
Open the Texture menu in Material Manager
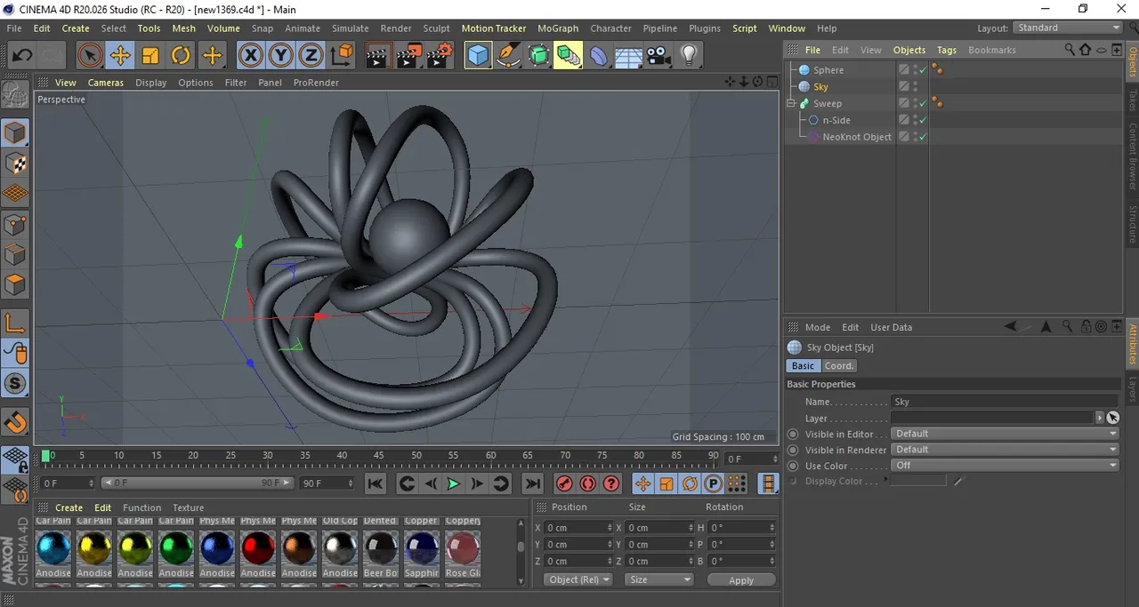pyautogui.click(x=188, y=507)
